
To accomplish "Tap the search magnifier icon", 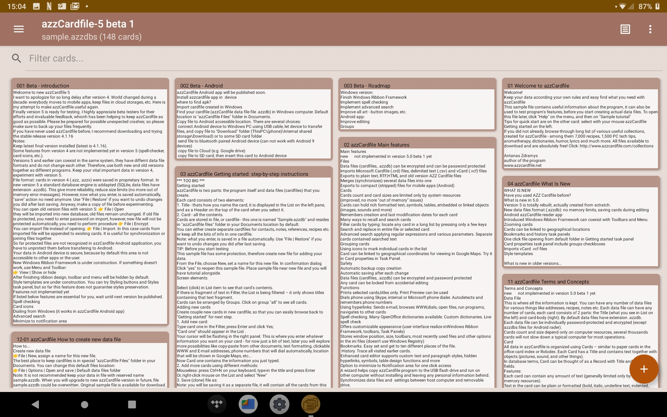I will 16,58.
